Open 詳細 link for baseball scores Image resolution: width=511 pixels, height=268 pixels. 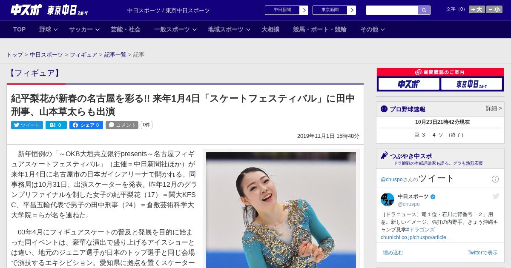tap(494, 108)
